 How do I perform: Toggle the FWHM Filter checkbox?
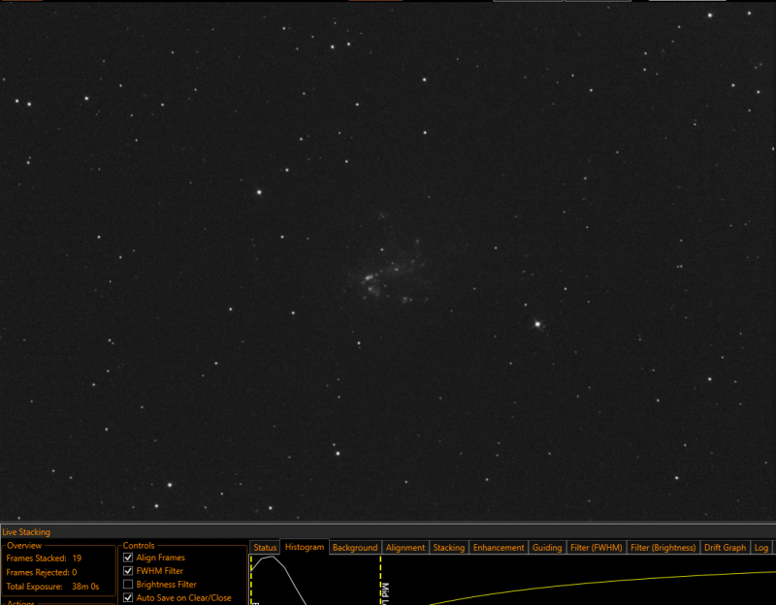click(128, 571)
